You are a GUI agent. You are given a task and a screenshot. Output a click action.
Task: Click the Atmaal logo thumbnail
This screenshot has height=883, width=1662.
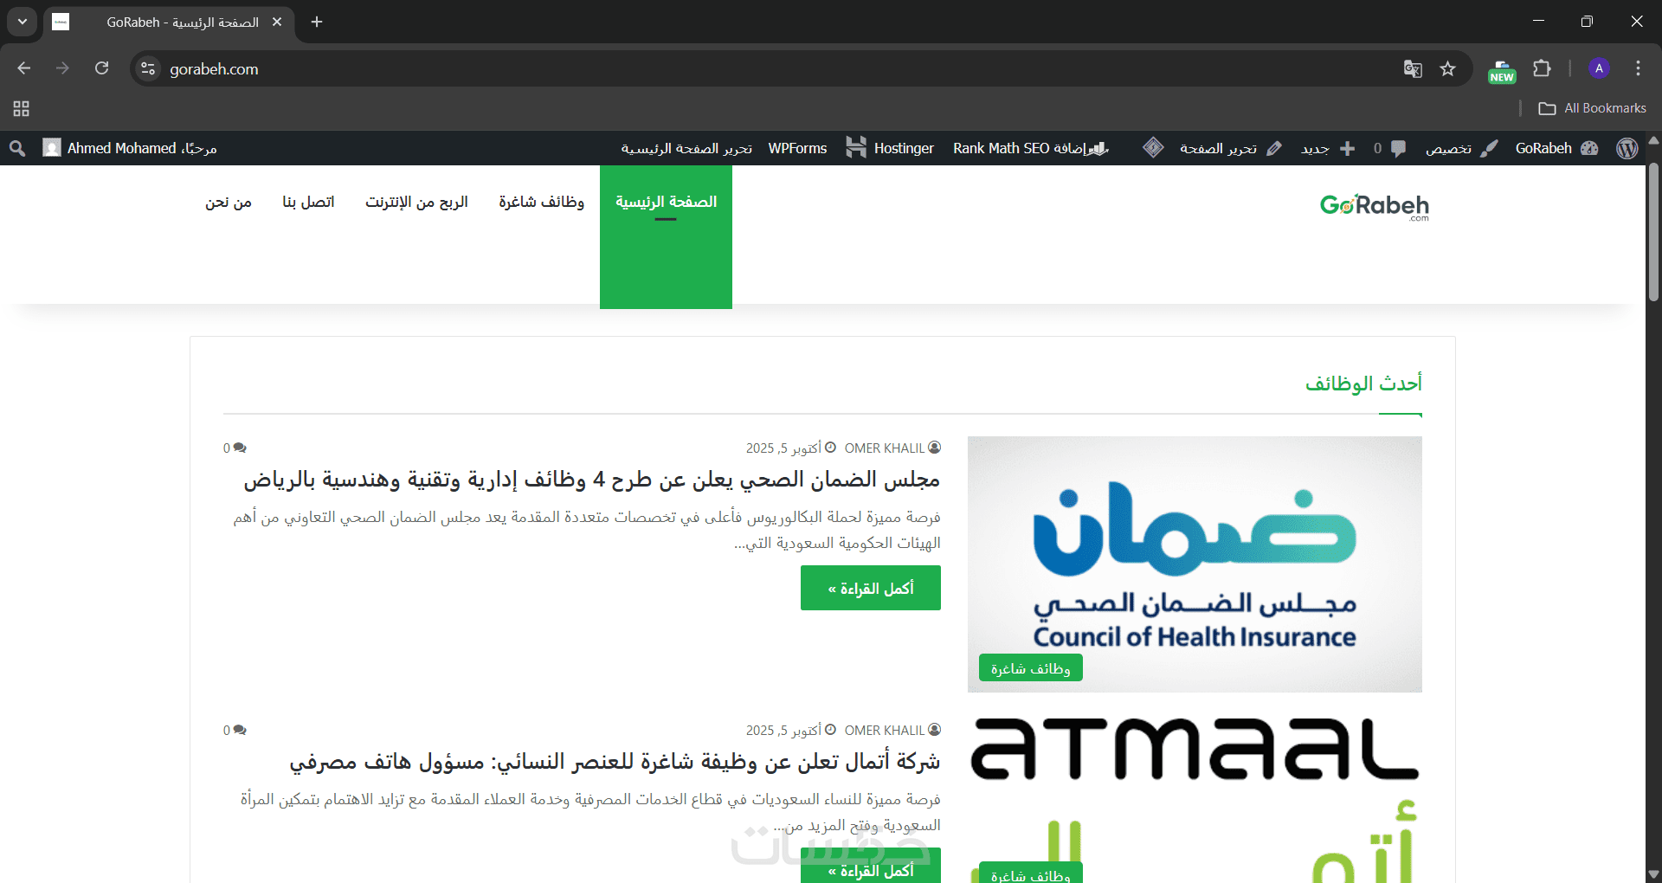click(1195, 801)
